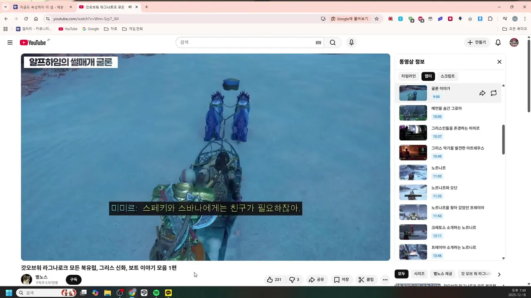The image size is (531, 298).
Task: Like the video with thumbs-up
Action: tap(274, 280)
